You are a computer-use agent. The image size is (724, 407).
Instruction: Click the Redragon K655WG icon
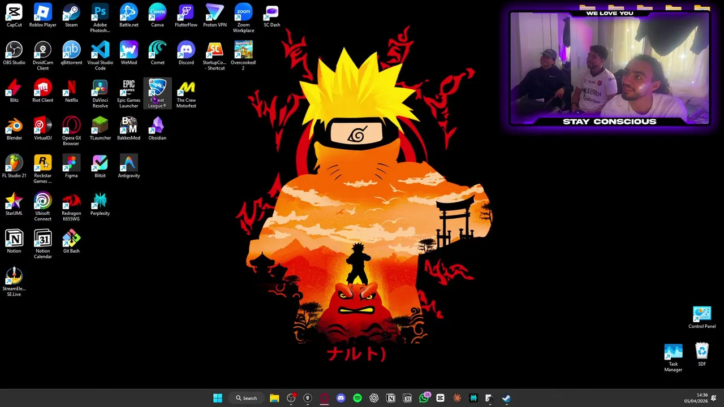tap(71, 207)
